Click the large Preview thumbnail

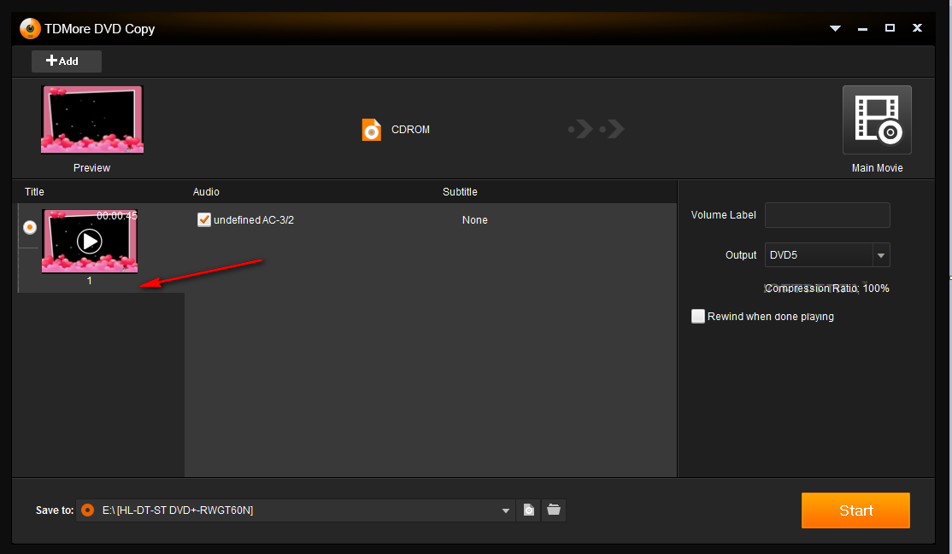(x=91, y=120)
